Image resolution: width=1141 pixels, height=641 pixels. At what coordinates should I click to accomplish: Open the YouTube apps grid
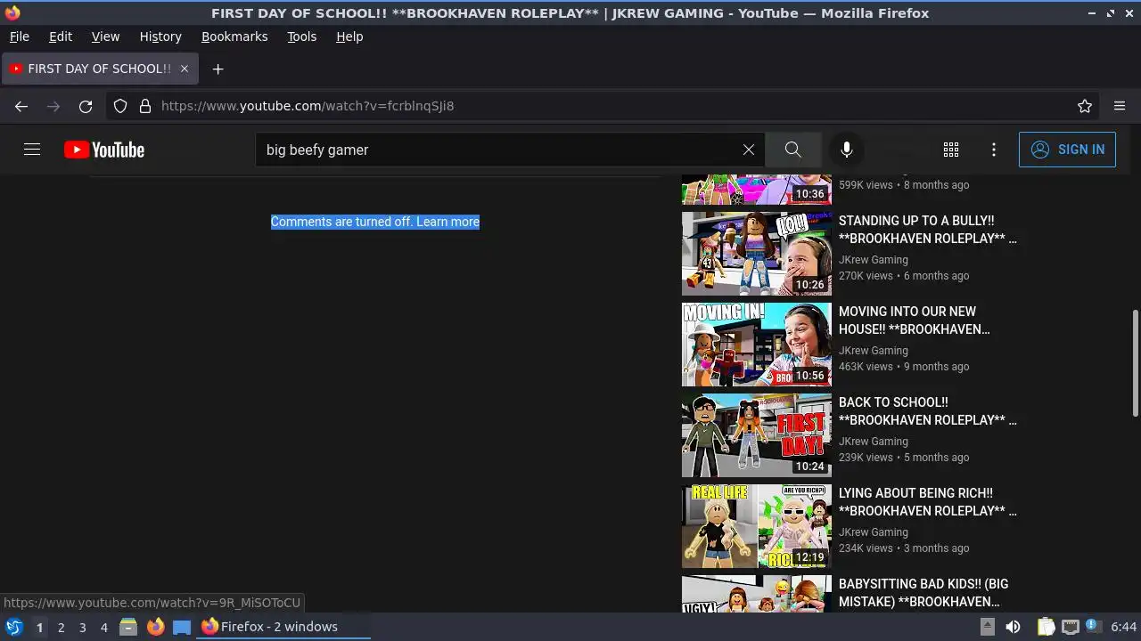951,150
